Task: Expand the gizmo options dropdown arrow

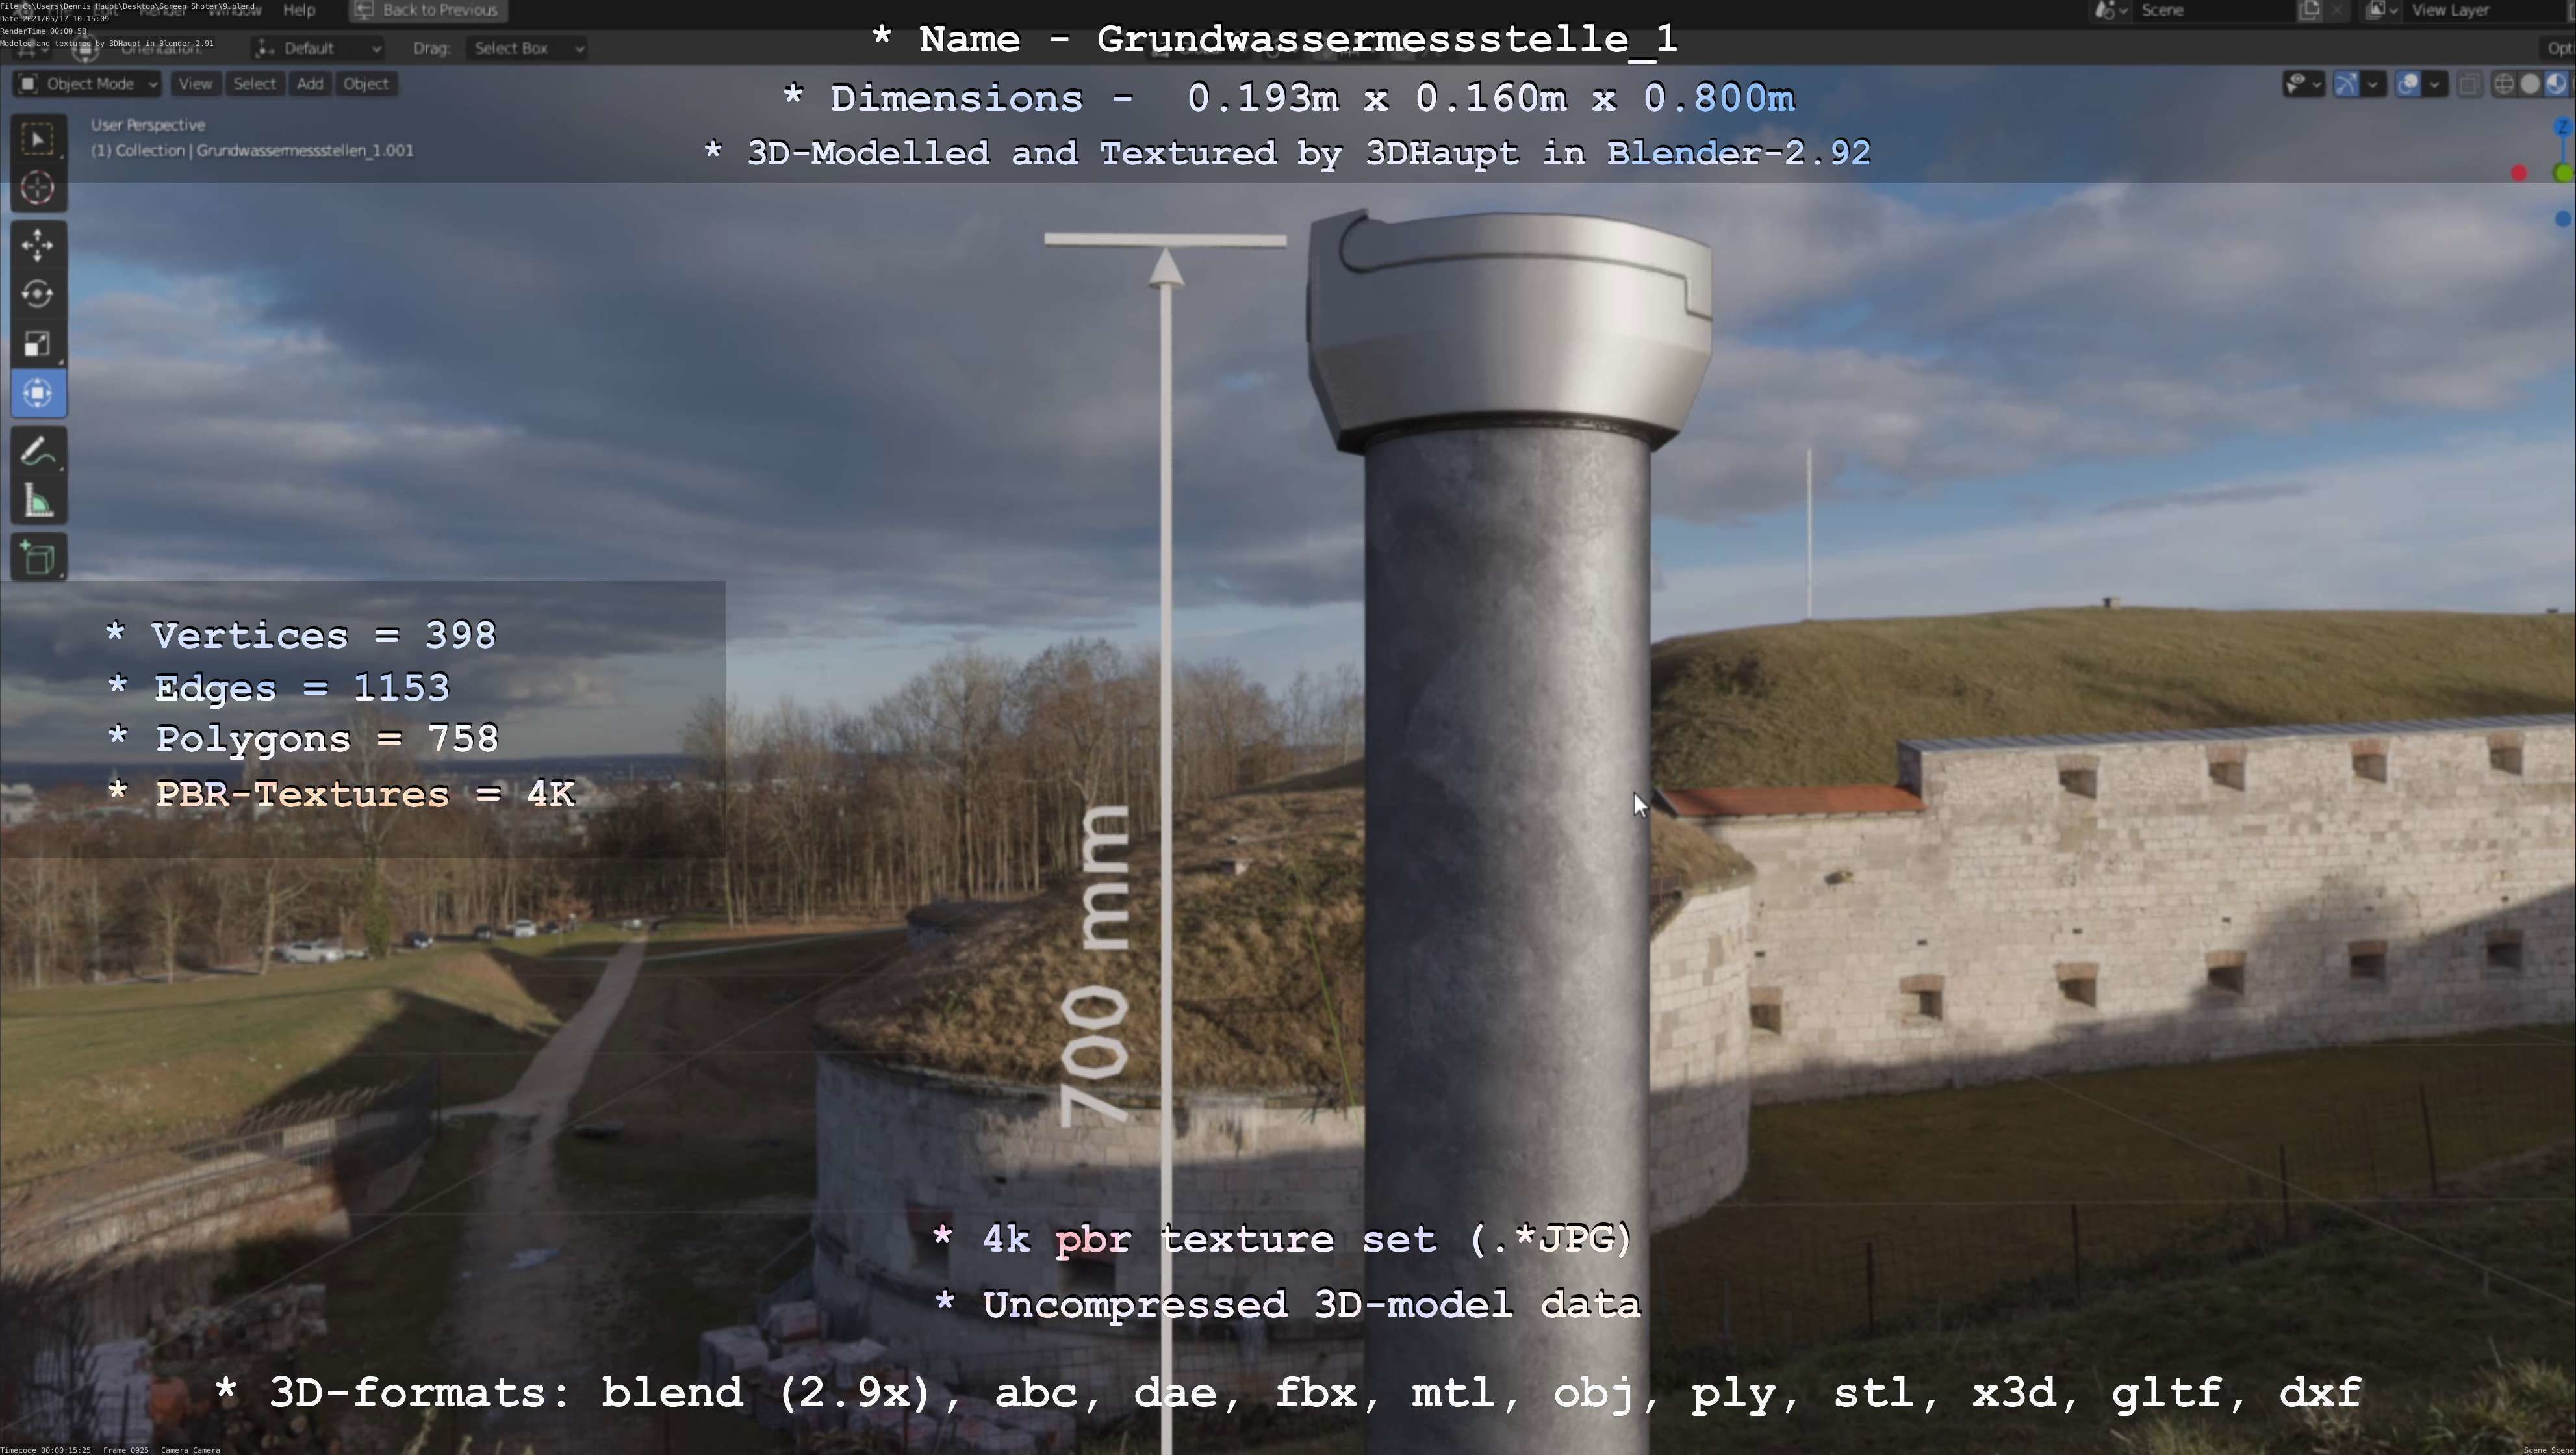Action: pyautogui.click(x=2373, y=84)
